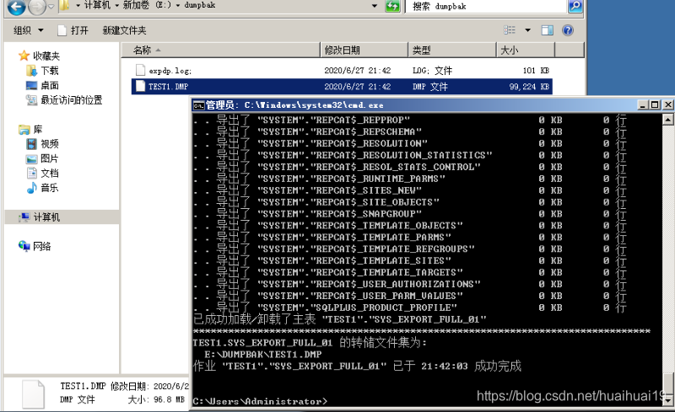The width and height of the screenshot is (675, 412).
Task: Open 文档 library
Action: (42, 173)
